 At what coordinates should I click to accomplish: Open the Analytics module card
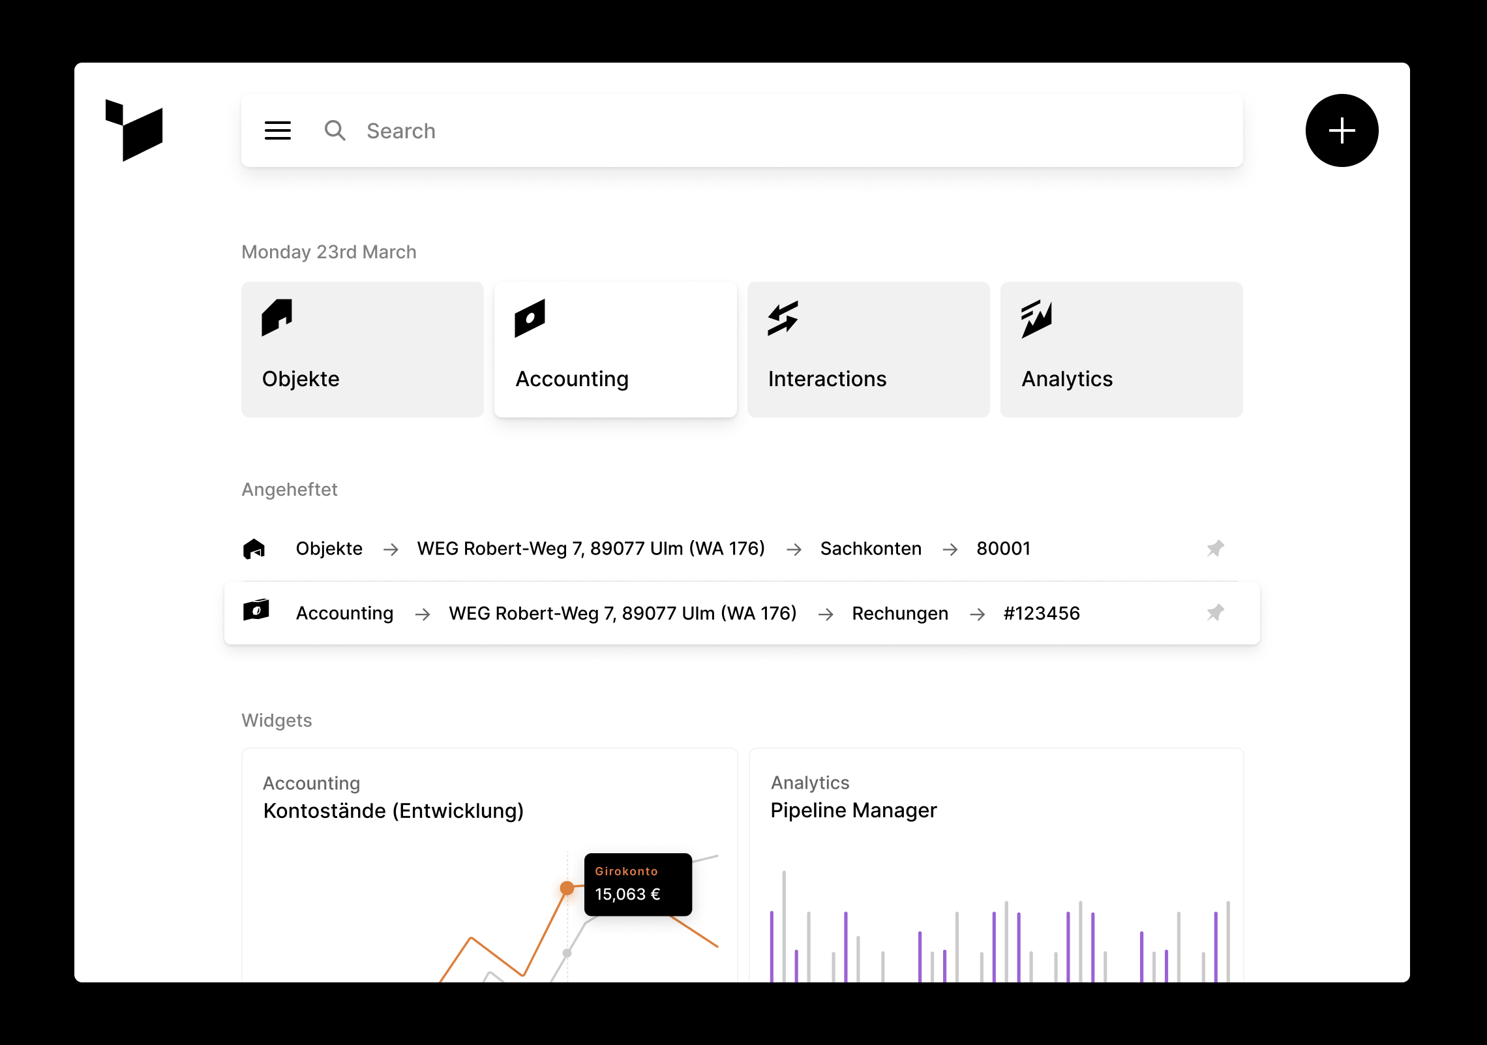pos(1122,350)
